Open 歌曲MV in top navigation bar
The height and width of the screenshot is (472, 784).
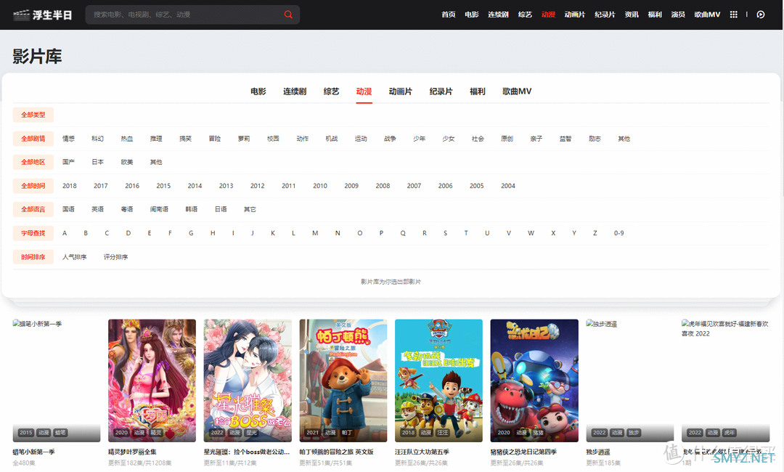tap(707, 15)
